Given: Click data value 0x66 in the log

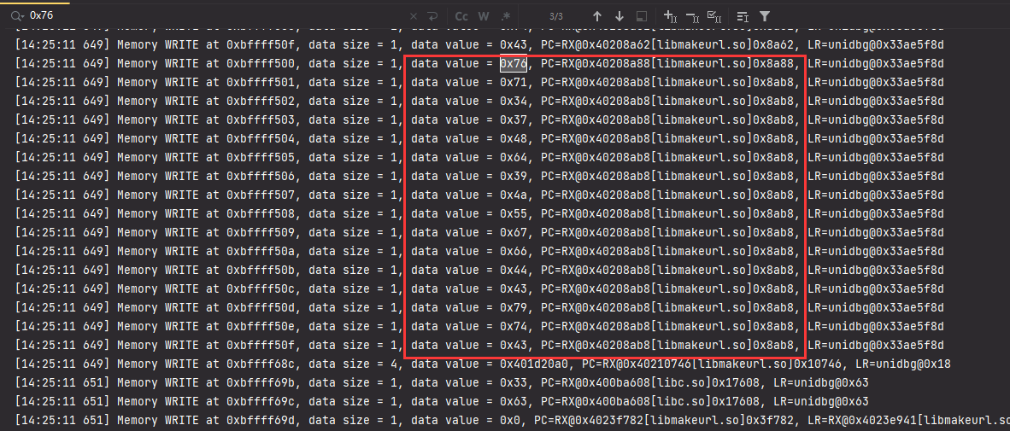Looking at the screenshot, I should 514,251.
